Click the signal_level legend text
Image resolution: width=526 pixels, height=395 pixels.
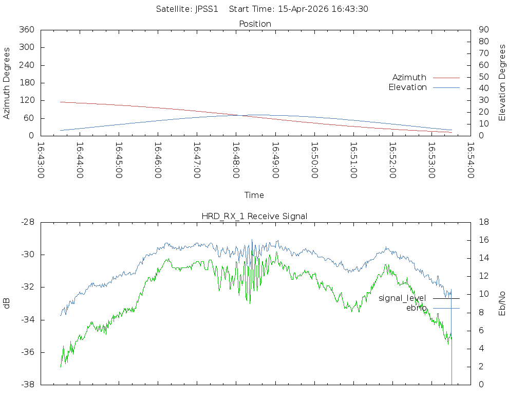click(x=402, y=298)
